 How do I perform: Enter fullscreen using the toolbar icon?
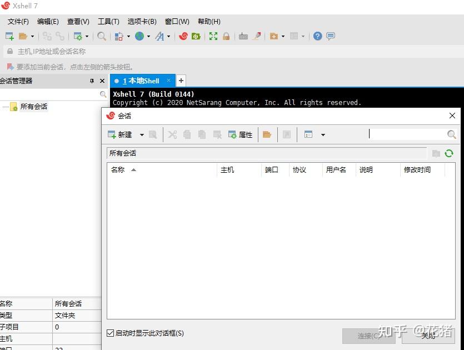tap(213, 36)
